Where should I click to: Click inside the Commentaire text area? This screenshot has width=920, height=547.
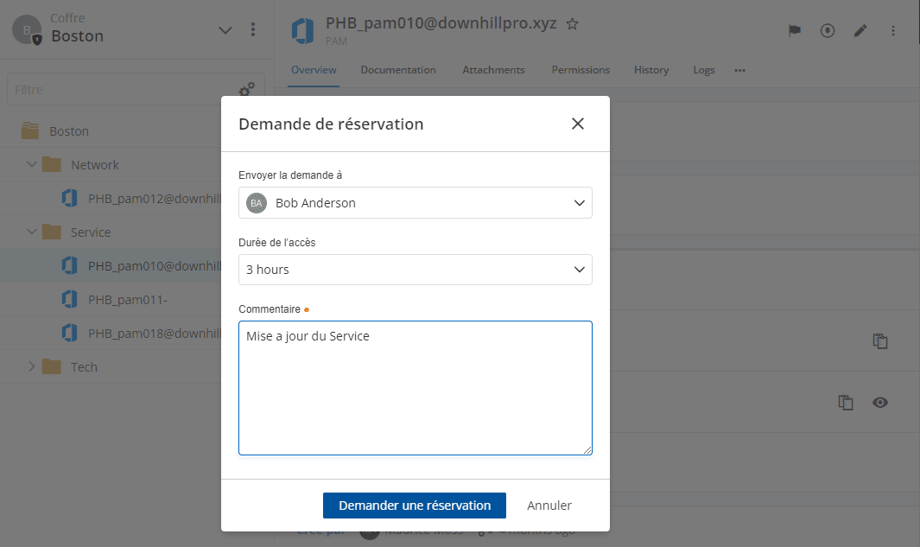(x=415, y=387)
